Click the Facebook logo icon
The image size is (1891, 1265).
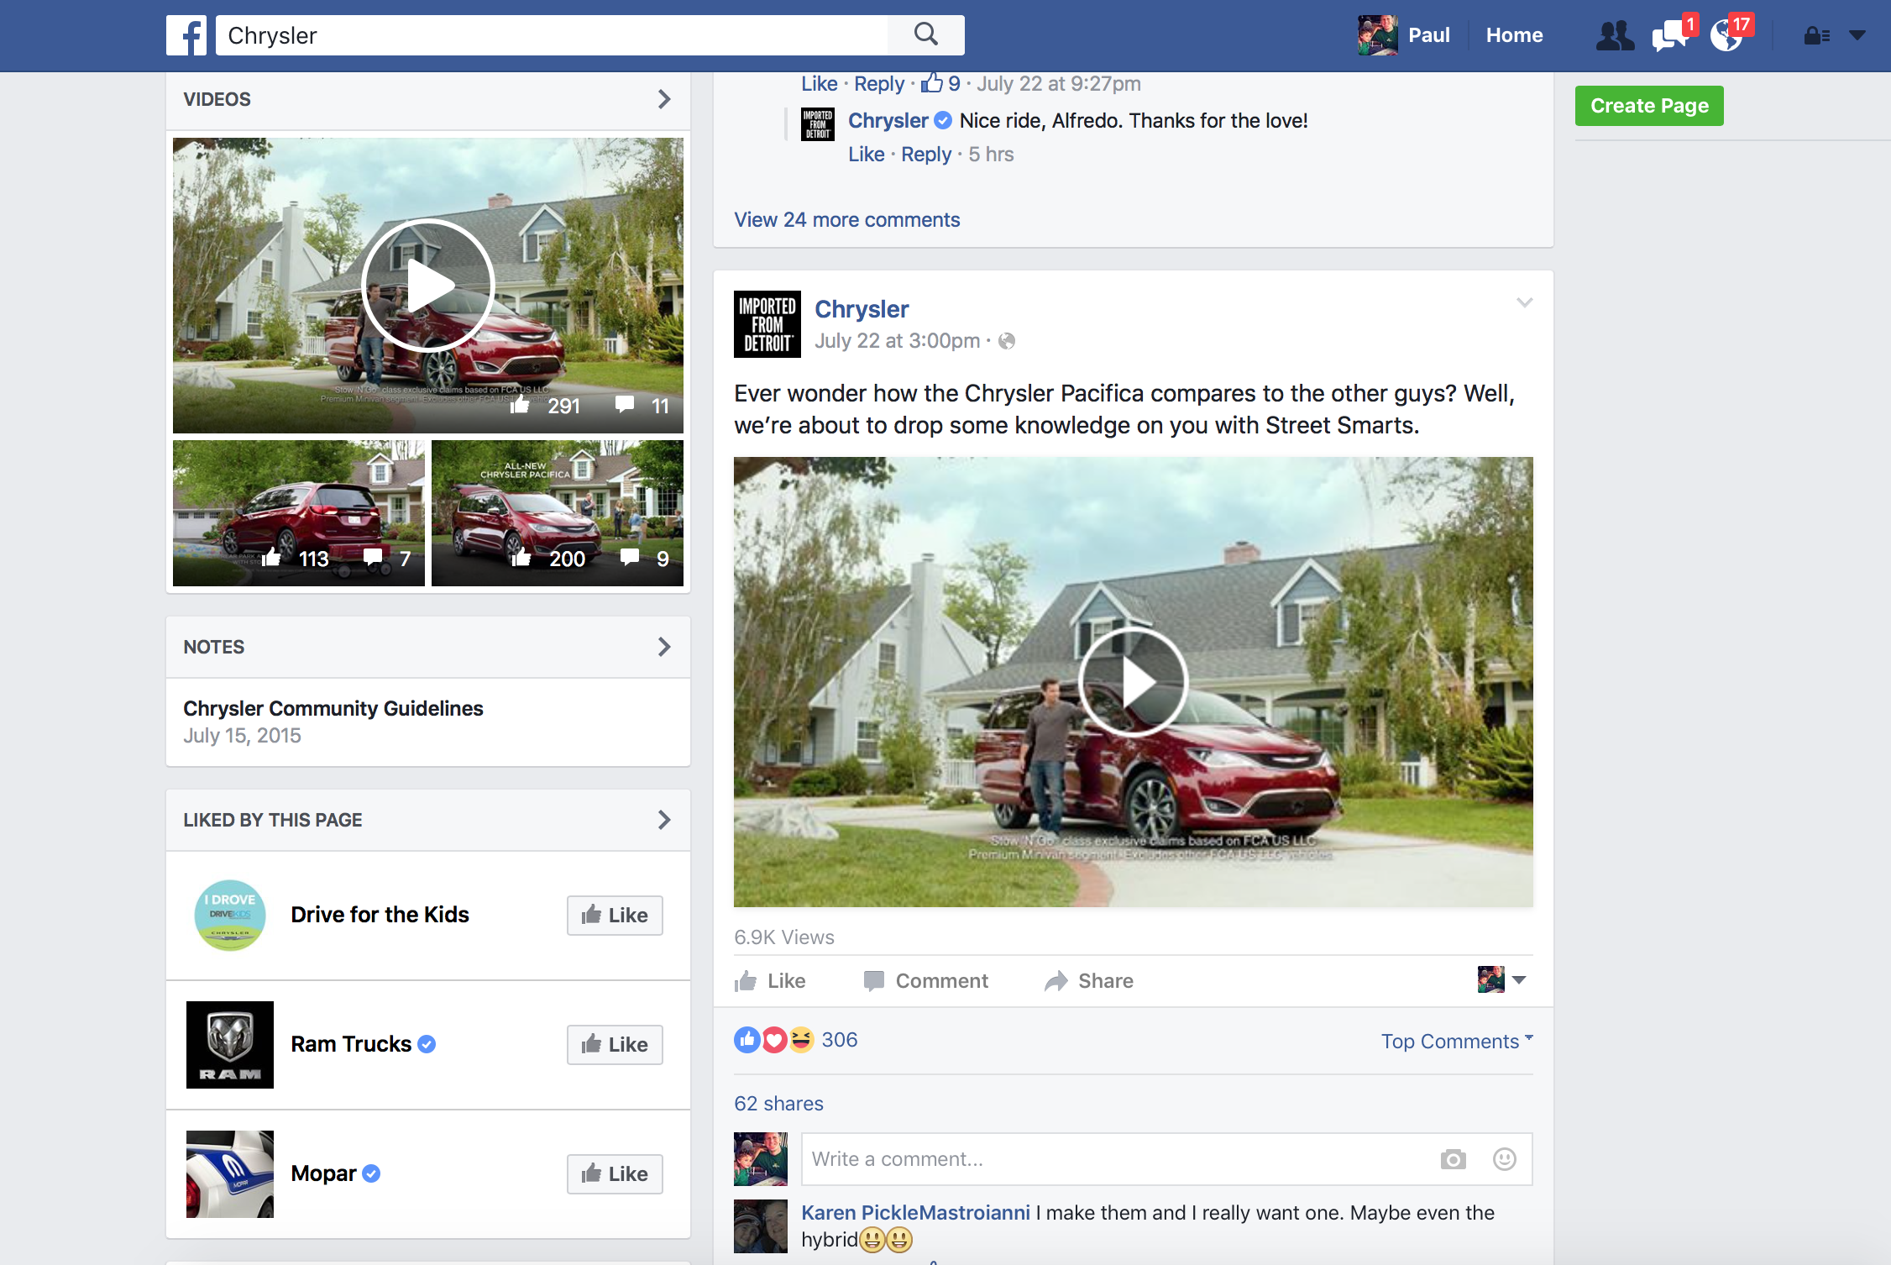(x=186, y=35)
